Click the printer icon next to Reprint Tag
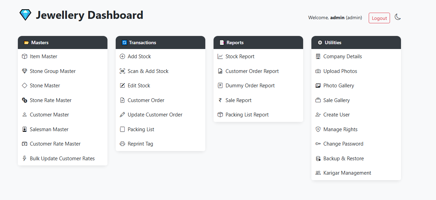This screenshot has width=436, height=200. point(123,143)
